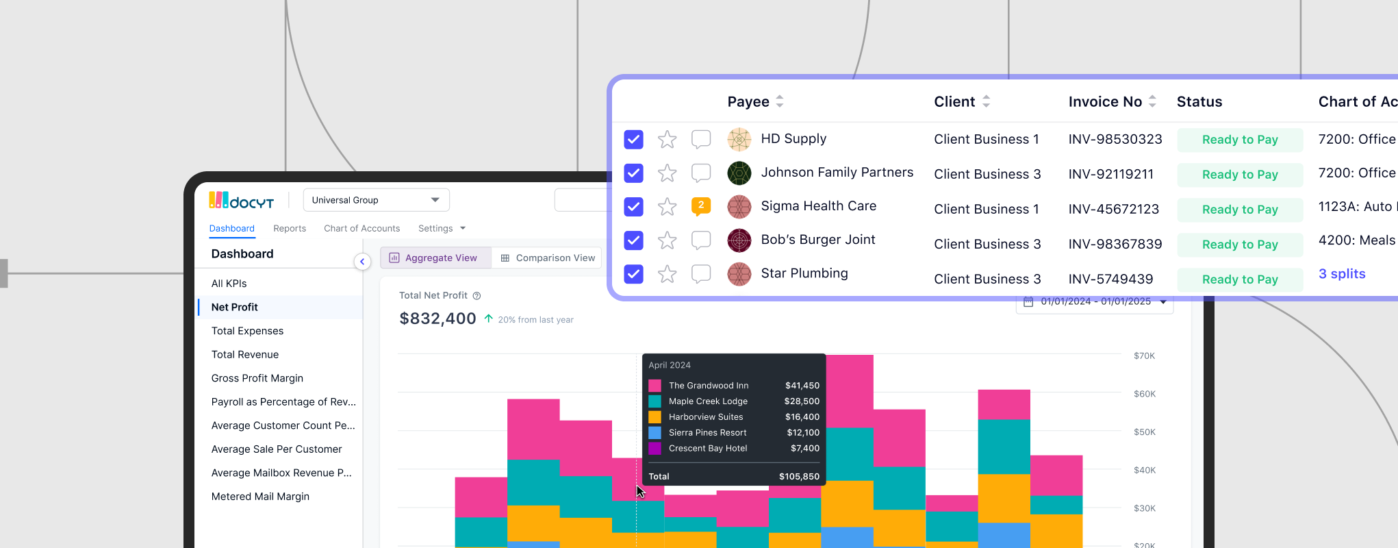Click the Johnson Family Partners avatar
Viewport: 1398px width, 548px height.
tap(739, 173)
